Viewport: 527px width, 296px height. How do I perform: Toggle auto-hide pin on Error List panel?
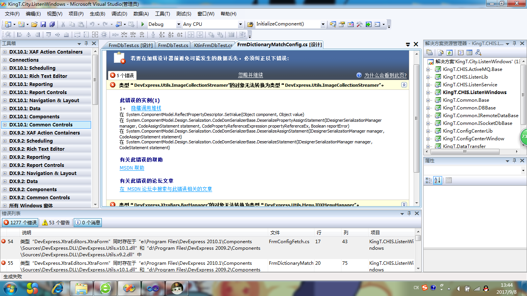click(x=409, y=213)
